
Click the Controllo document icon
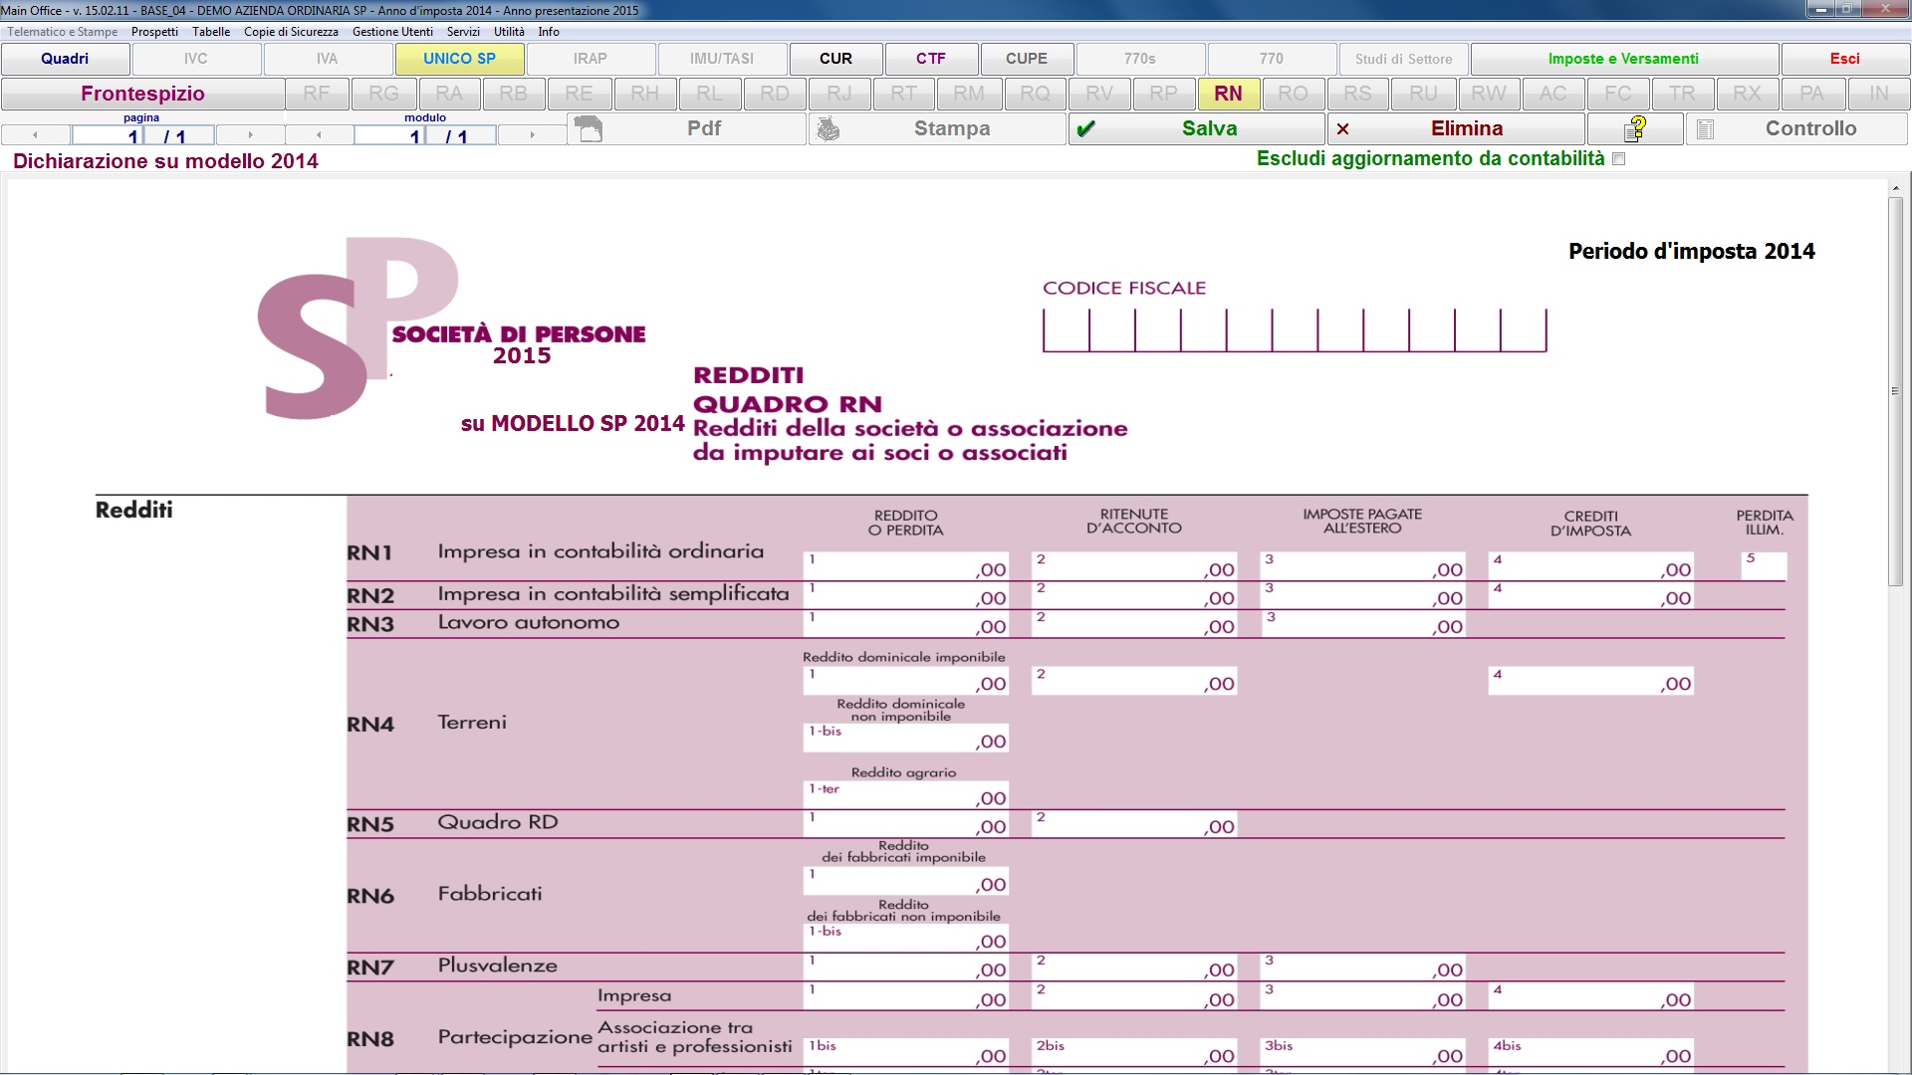(1705, 129)
